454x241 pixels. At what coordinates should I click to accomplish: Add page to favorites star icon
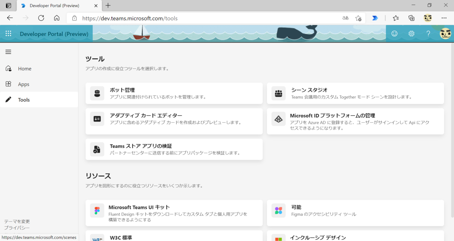pyautogui.click(x=358, y=18)
